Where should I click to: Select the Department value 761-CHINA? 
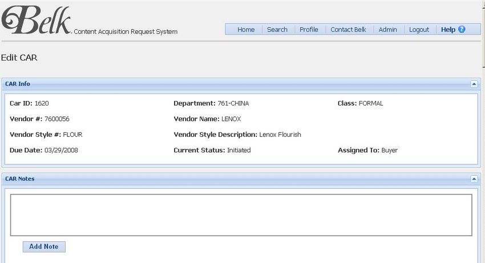point(233,103)
